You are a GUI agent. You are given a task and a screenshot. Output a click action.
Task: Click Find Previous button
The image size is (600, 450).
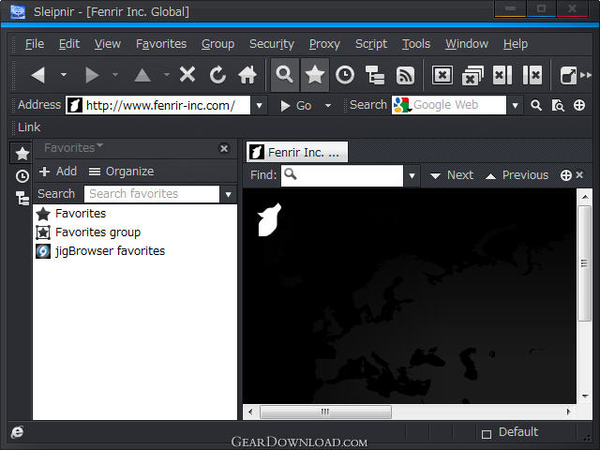click(517, 175)
